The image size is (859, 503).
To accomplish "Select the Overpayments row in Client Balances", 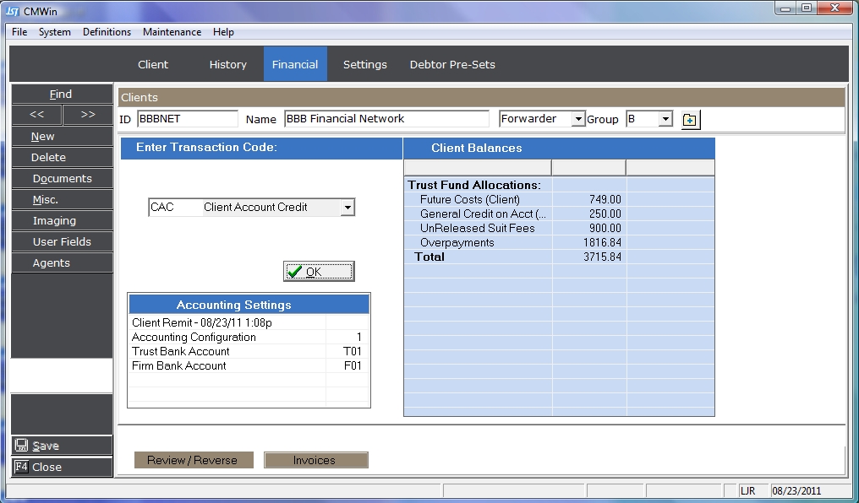I will [477, 242].
